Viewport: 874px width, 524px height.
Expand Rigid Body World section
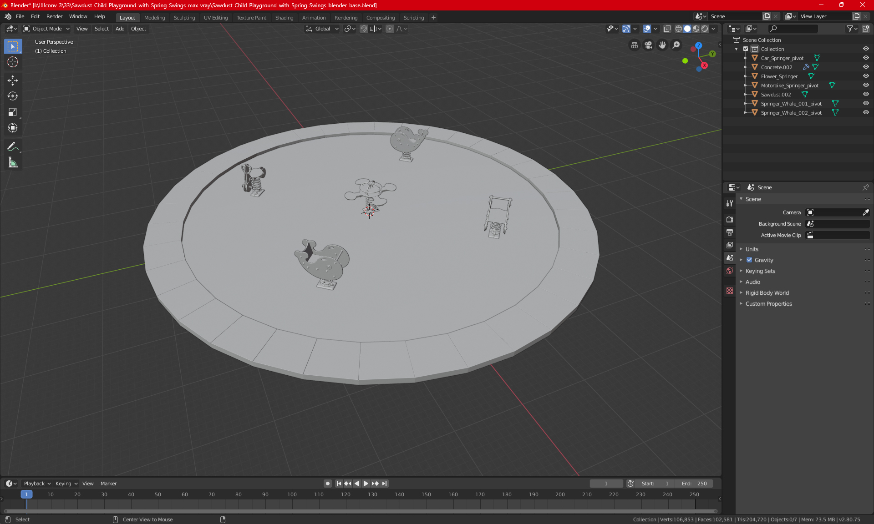[767, 293]
